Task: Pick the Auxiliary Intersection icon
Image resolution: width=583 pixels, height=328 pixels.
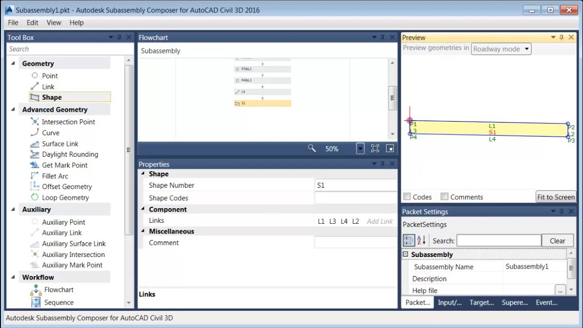Action: pos(35,254)
